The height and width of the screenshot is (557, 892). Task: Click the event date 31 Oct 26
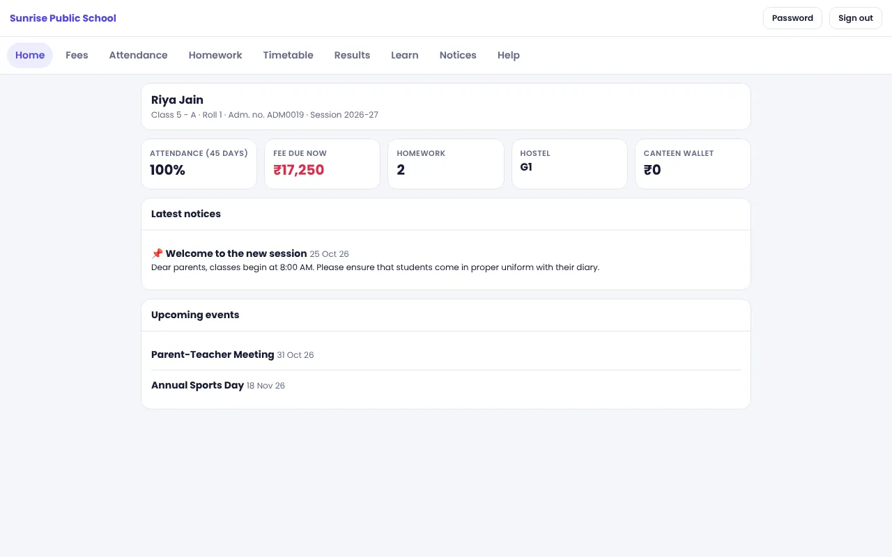click(295, 355)
